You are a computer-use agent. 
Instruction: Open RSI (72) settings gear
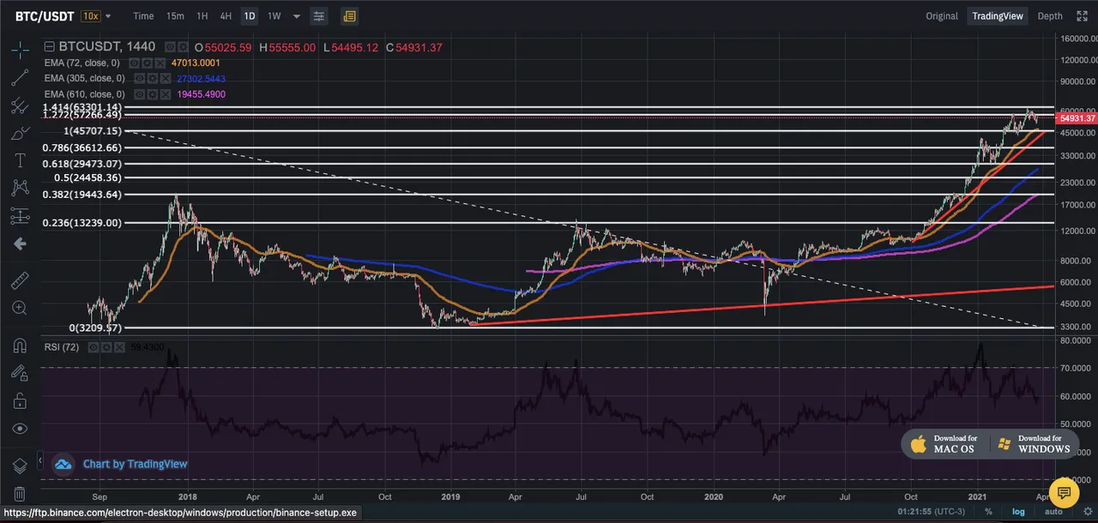point(106,347)
